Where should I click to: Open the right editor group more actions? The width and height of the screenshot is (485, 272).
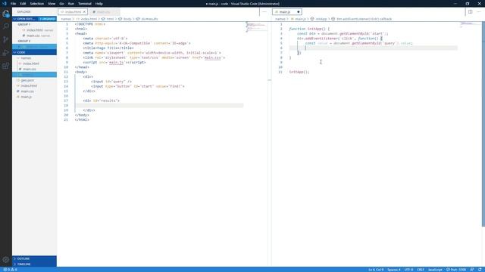click(479, 12)
